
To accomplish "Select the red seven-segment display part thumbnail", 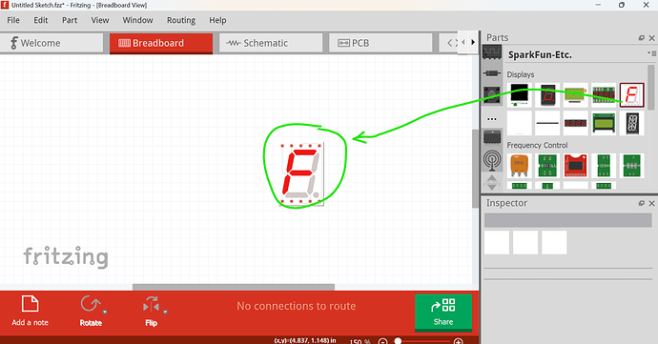I will coord(631,94).
